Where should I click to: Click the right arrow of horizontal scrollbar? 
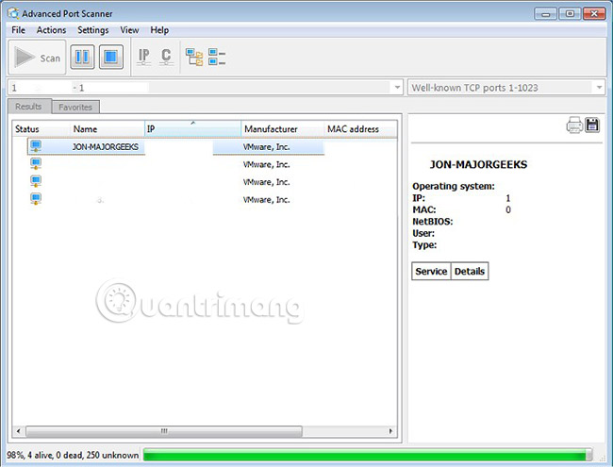coord(390,431)
